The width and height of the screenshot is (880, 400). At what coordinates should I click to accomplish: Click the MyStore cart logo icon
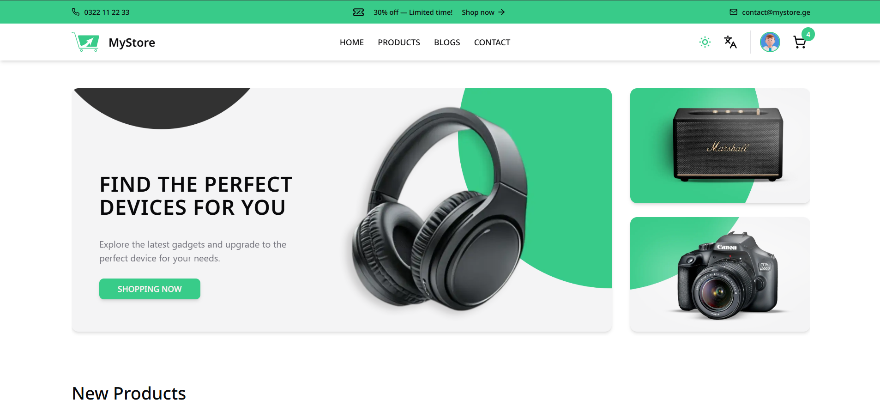[x=85, y=42]
